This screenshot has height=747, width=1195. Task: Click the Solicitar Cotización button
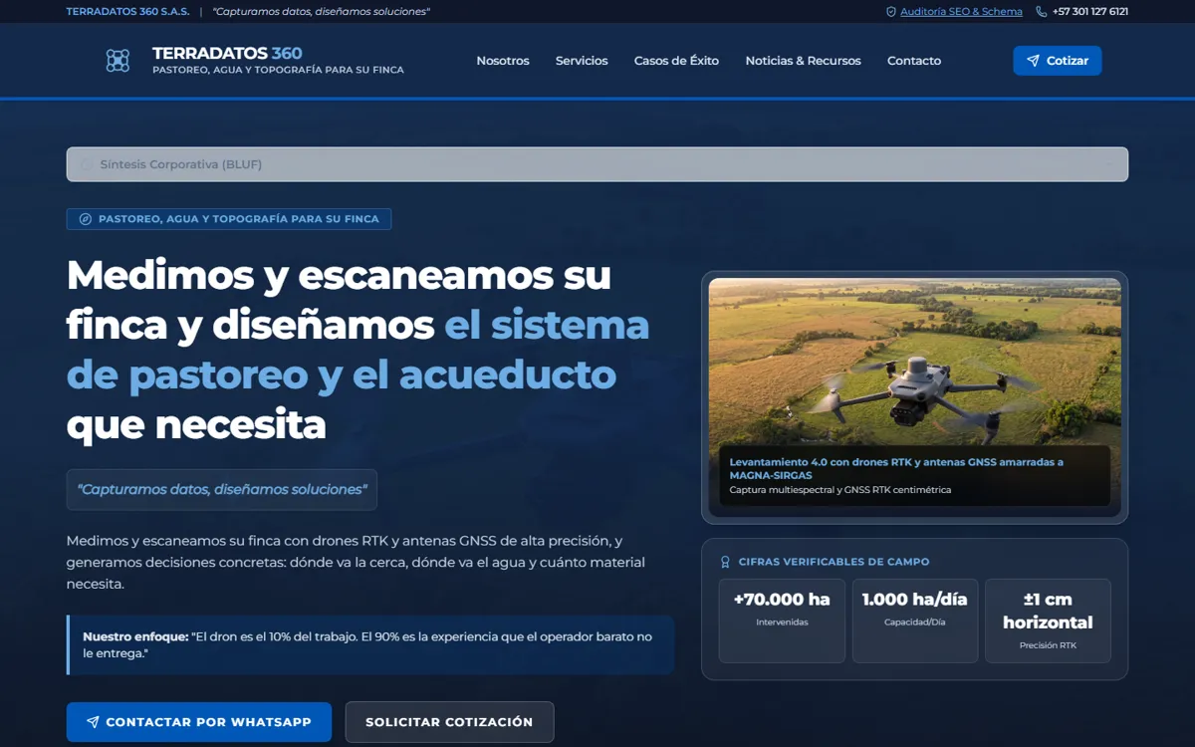[449, 722]
